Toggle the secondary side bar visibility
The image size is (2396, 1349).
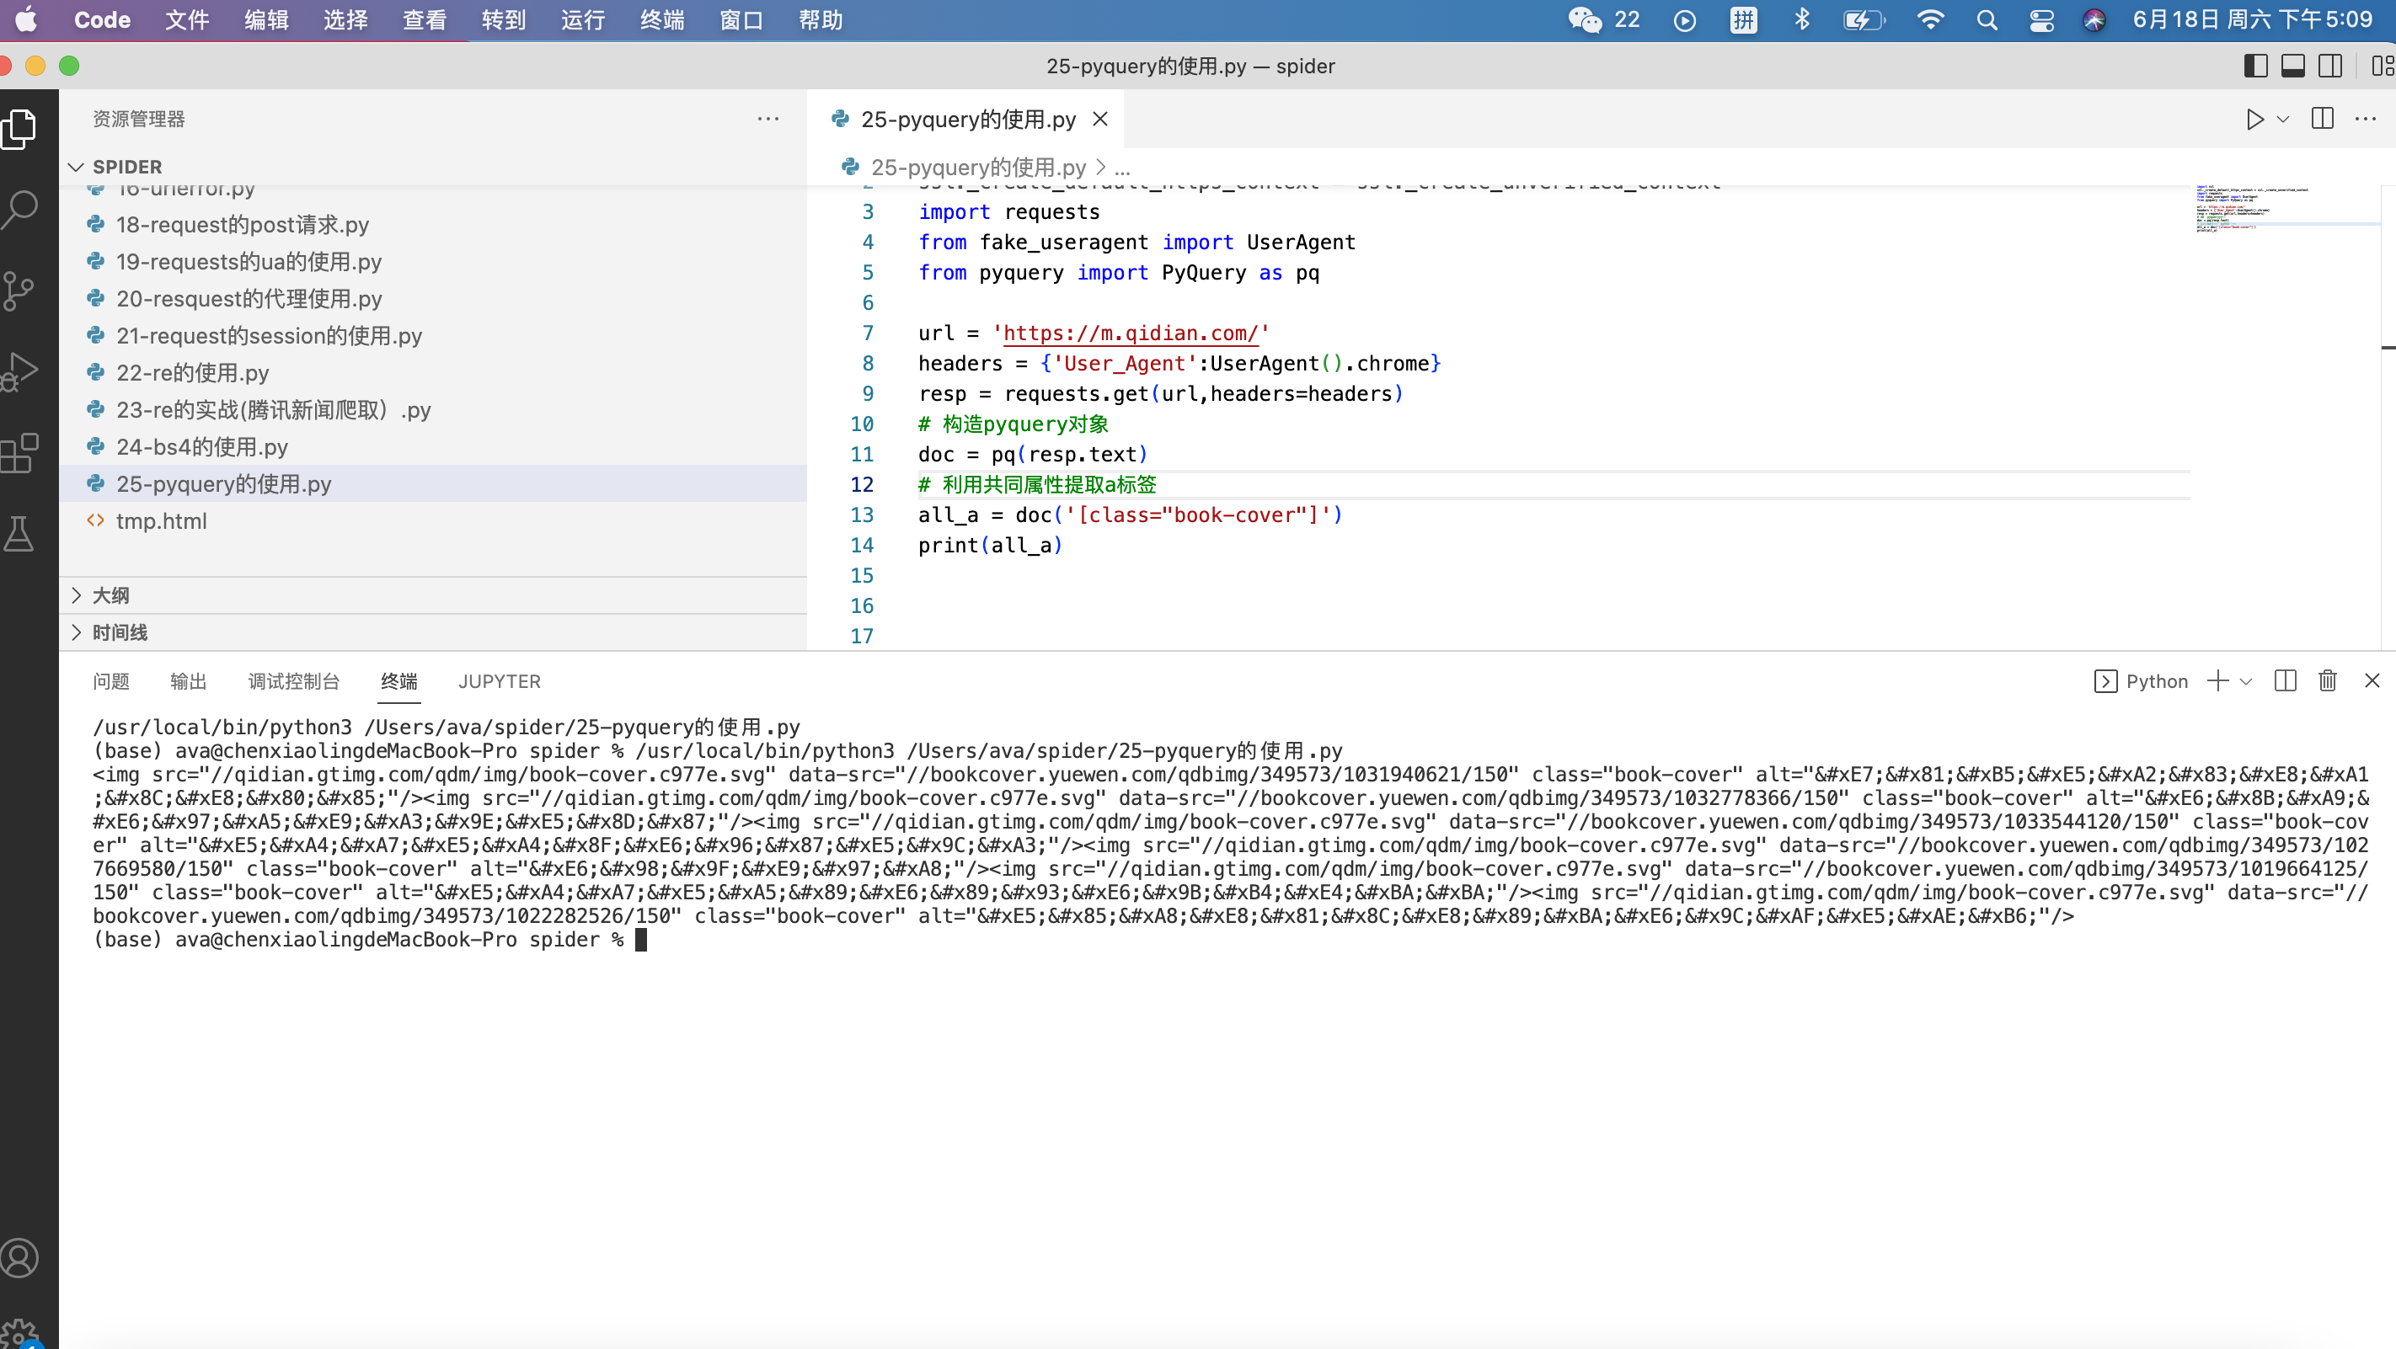[x=2330, y=66]
